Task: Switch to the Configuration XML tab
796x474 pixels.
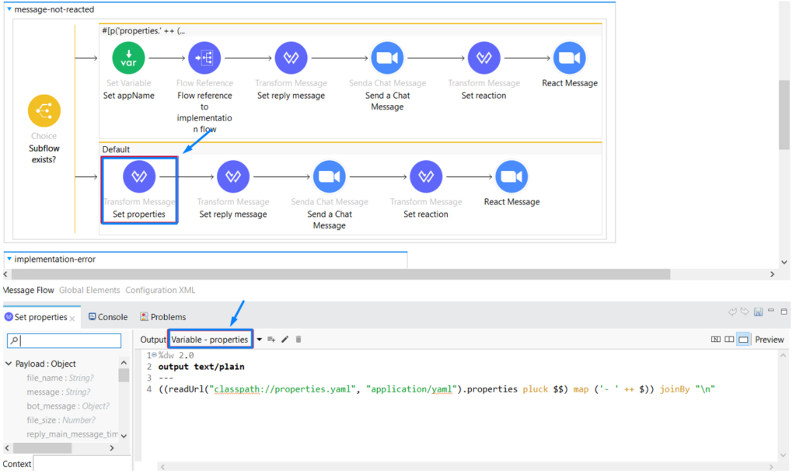Action: (x=159, y=290)
